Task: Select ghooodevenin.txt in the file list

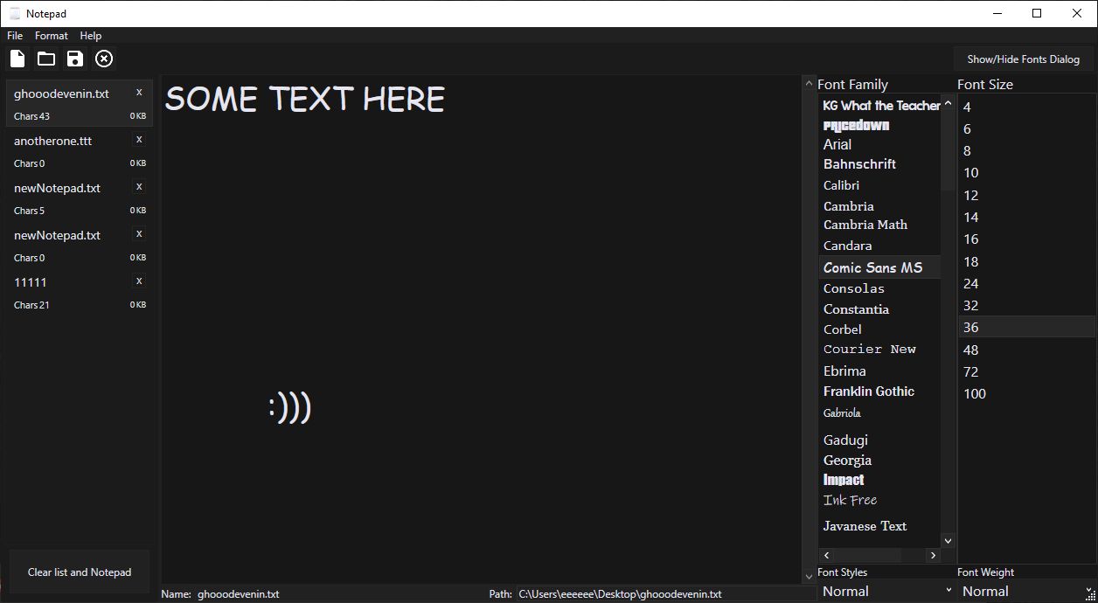Action: click(80, 103)
